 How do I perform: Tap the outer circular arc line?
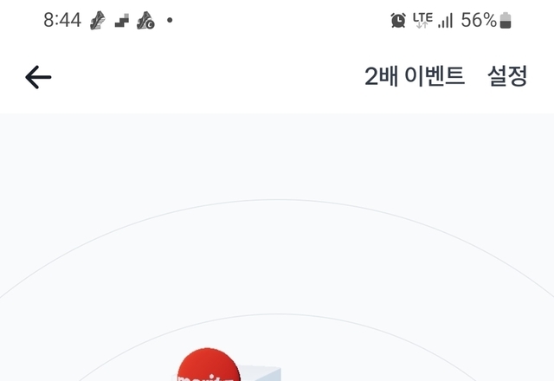[277, 200]
